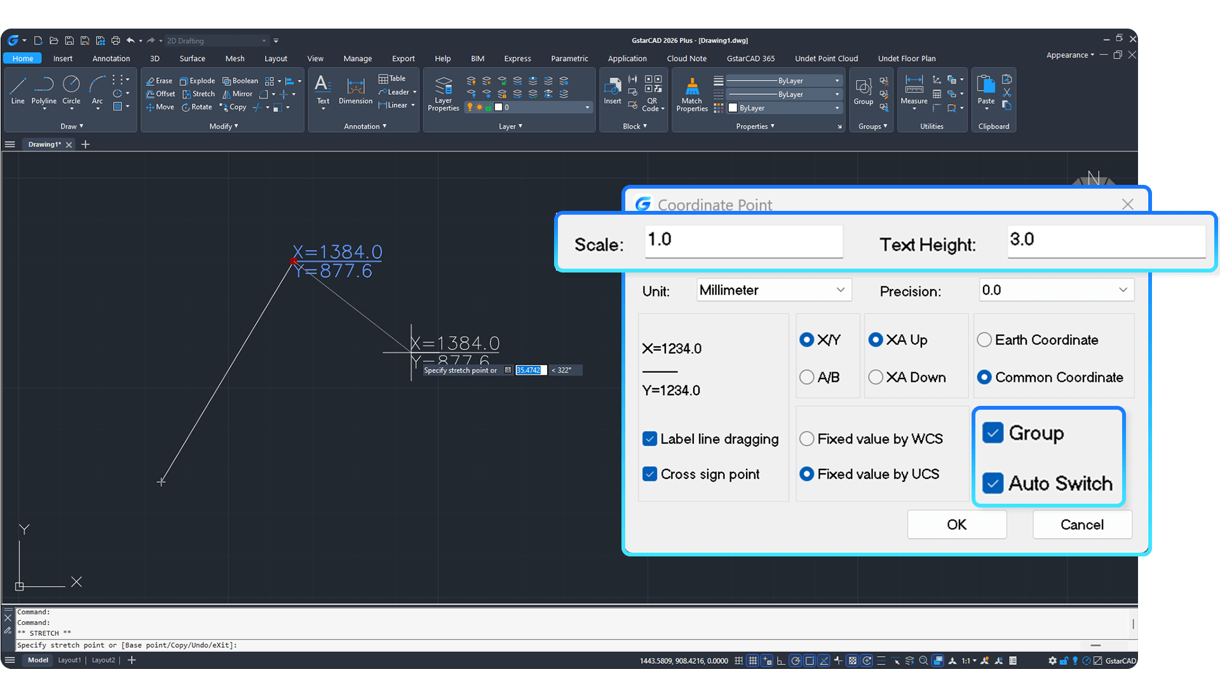Open the Layer Properties tool
Viewport: 1220px width, 686px height.
coord(444,93)
